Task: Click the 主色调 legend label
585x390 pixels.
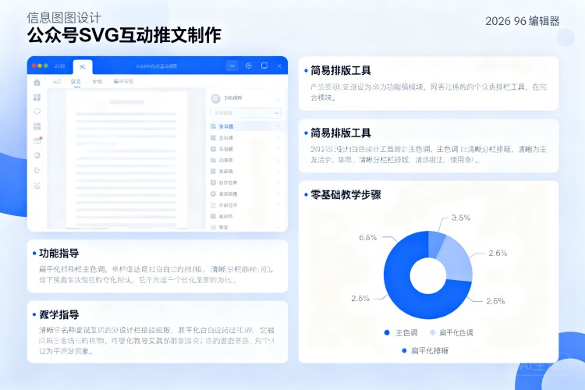Action: pyautogui.click(x=406, y=332)
